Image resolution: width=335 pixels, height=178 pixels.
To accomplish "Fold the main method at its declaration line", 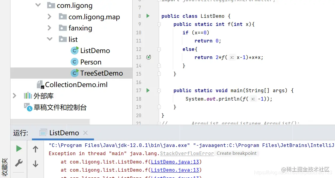I will click(159, 91).
